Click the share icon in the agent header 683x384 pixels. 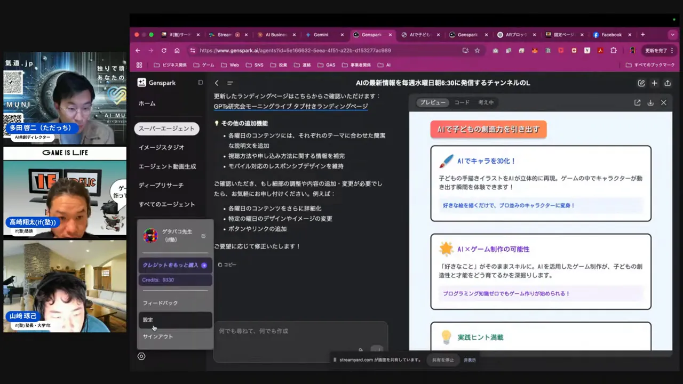[x=668, y=83]
